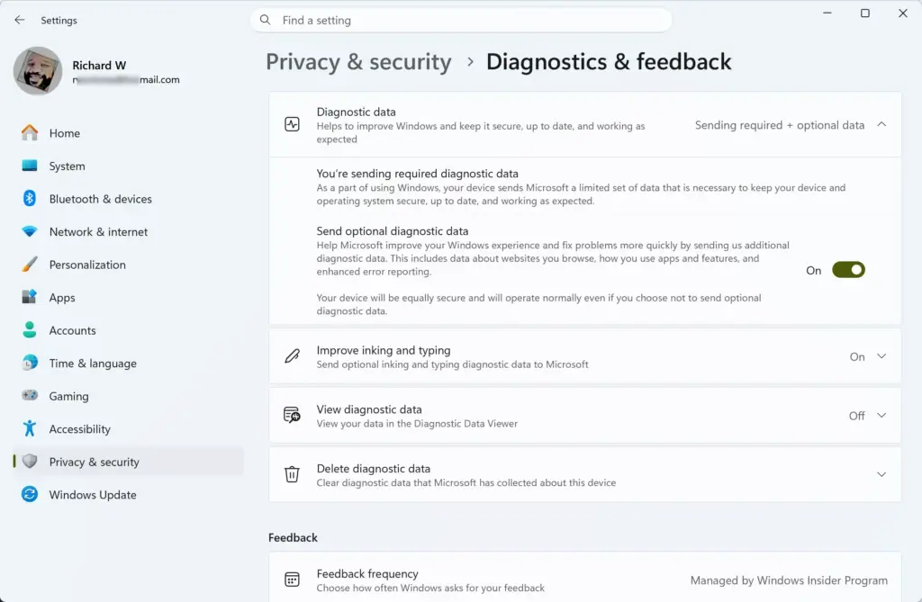922x602 pixels.
Task: Click Privacy & security breadcrumb link
Action: [358, 62]
